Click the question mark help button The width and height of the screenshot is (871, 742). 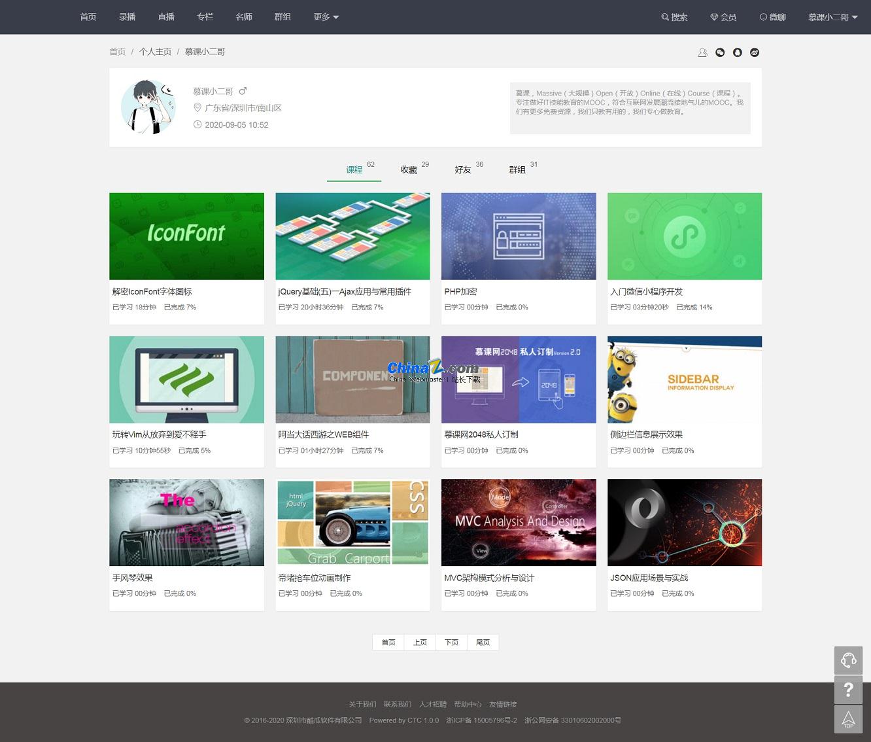click(849, 690)
